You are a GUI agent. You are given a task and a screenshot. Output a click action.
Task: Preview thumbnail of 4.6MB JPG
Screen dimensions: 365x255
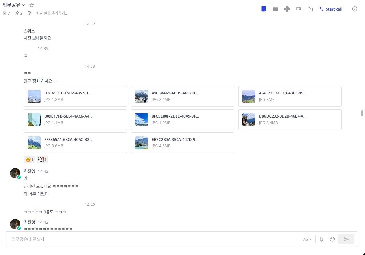click(142, 143)
